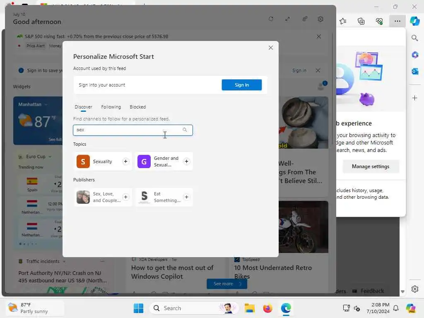Click Sign in link on the banner
Image resolution: width=424 pixels, height=318 pixels.
[299, 70]
